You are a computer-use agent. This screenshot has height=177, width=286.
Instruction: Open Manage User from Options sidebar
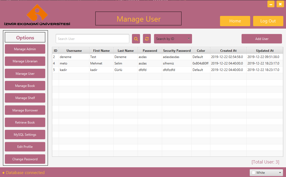25,73
